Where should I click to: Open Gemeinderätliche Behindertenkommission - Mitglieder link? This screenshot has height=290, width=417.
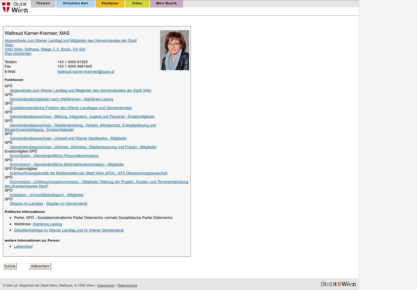[x=67, y=164]
